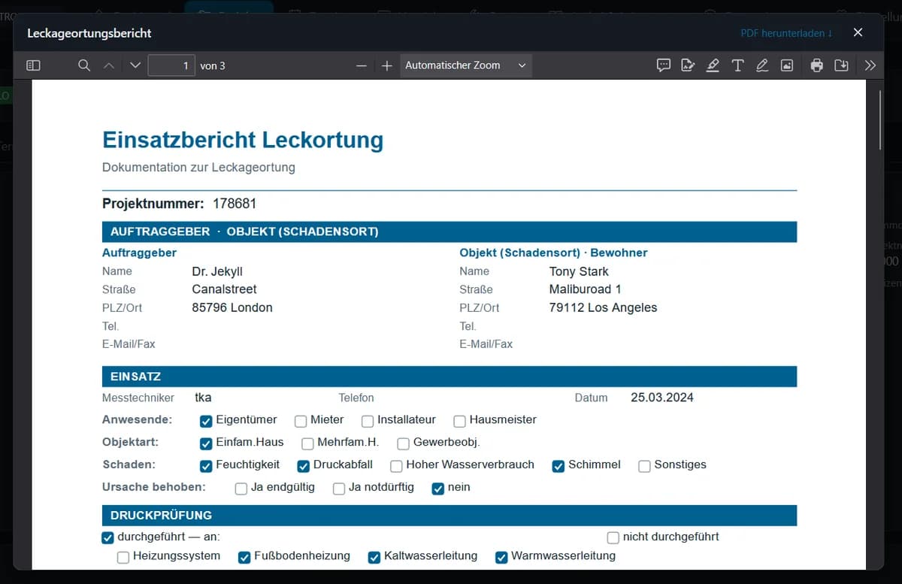The width and height of the screenshot is (902, 584).
Task: Click the PDF viewer vertical scrollbar
Action: 880,120
